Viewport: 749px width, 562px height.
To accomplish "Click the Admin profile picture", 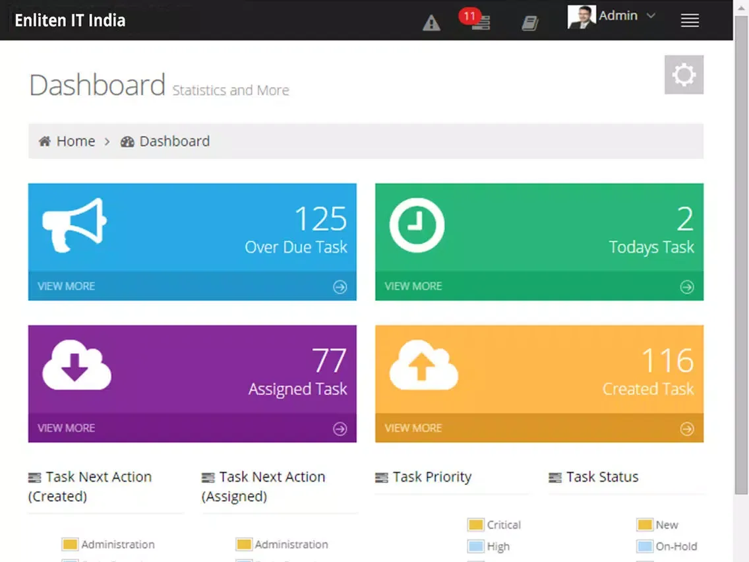I will [582, 17].
